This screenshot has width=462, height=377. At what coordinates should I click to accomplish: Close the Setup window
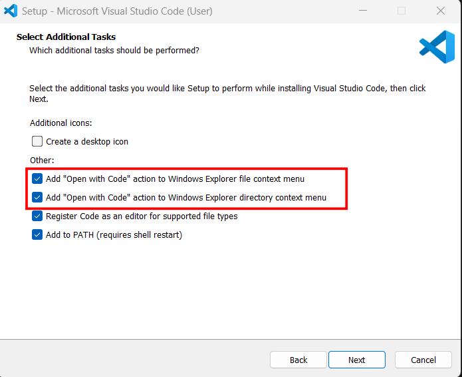pyautogui.click(x=441, y=11)
